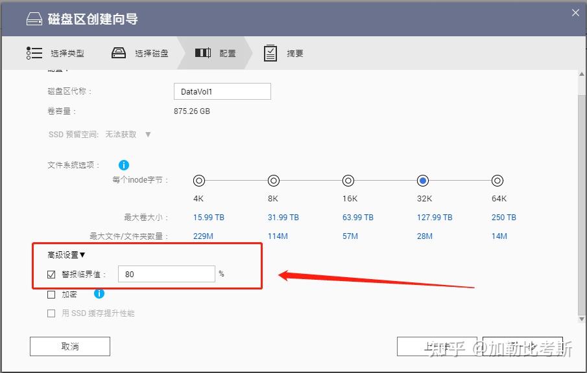587x373 pixels.
Task: Select the 8K inode radio button
Action: coord(273,181)
